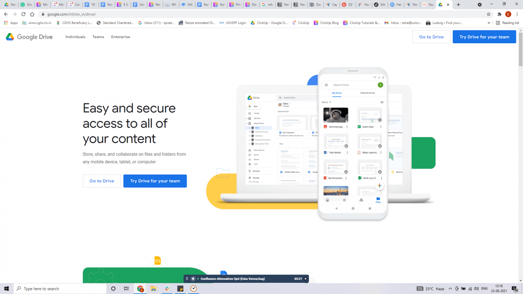Click header Go to Drive button
Image resolution: width=523 pixels, height=294 pixels.
tap(431, 37)
